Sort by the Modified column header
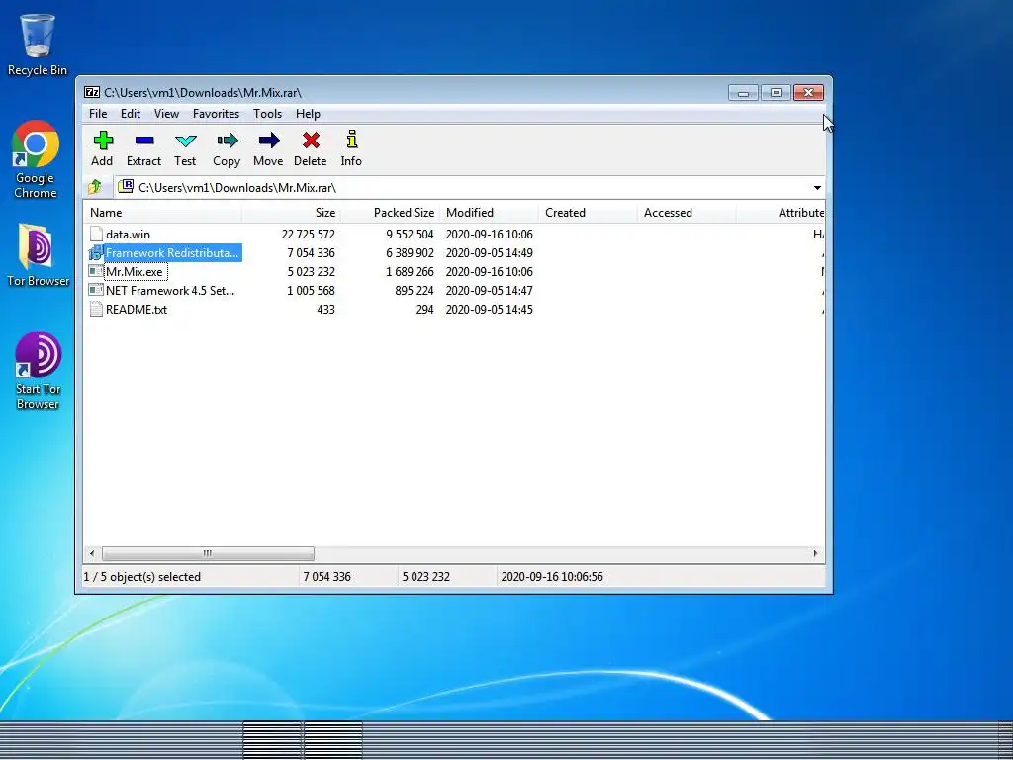The image size is (1013, 760). pos(489,213)
